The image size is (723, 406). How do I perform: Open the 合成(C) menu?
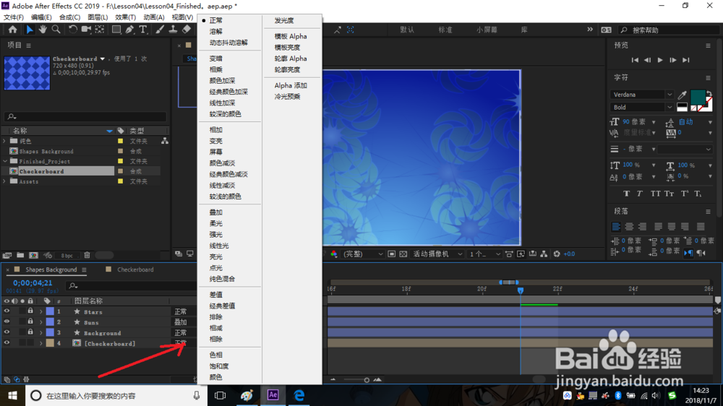pyautogui.click(x=69, y=17)
